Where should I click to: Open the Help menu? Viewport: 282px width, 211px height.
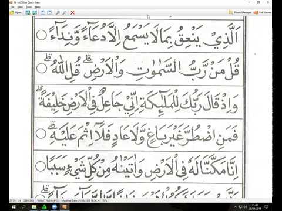tap(38, 7)
